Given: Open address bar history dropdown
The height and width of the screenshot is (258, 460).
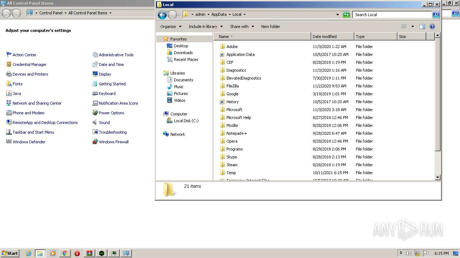Looking at the screenshot, I should [x=337, y=15].
